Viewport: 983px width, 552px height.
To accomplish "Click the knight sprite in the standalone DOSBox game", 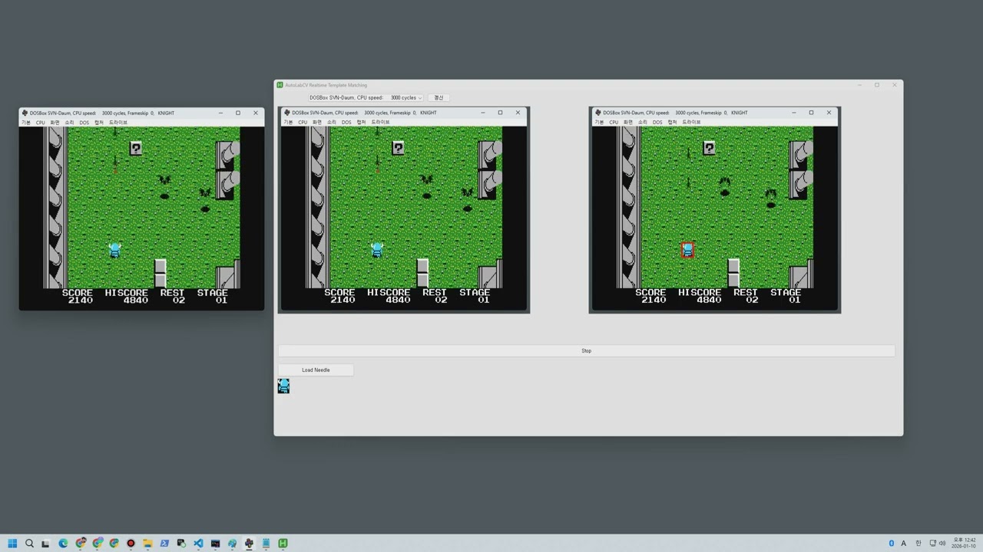I will pyautogui.click(x=115, y=250).
